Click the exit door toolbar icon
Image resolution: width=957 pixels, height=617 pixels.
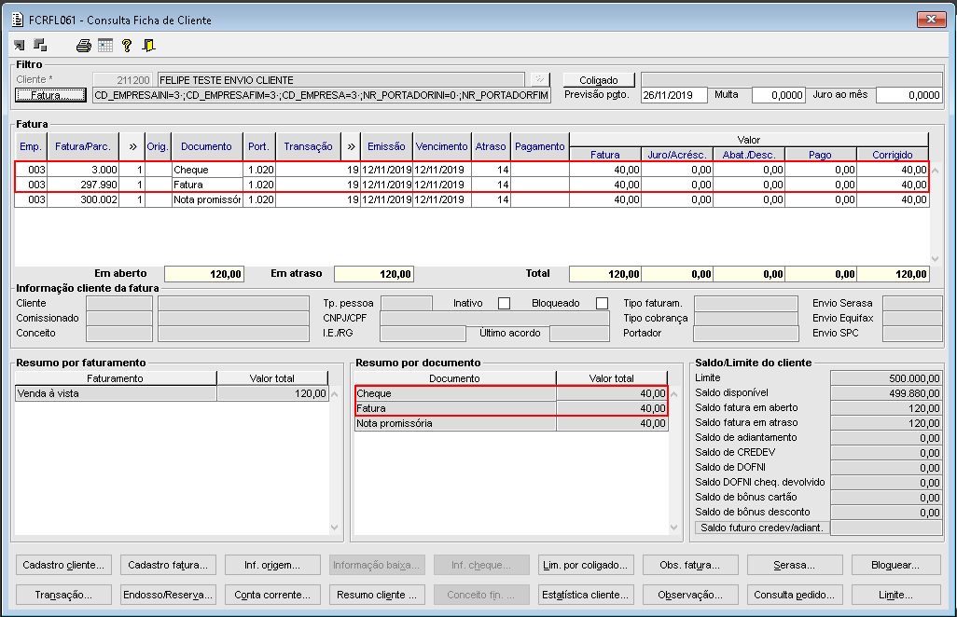(148, 45)
